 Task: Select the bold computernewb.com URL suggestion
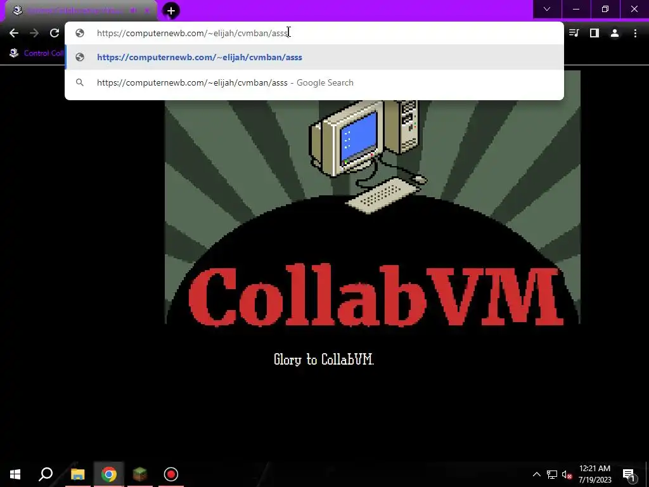tap(314, 57)
